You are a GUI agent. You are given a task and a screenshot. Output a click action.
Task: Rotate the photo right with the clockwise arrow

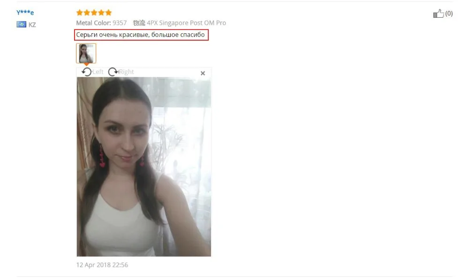[113, 72]
